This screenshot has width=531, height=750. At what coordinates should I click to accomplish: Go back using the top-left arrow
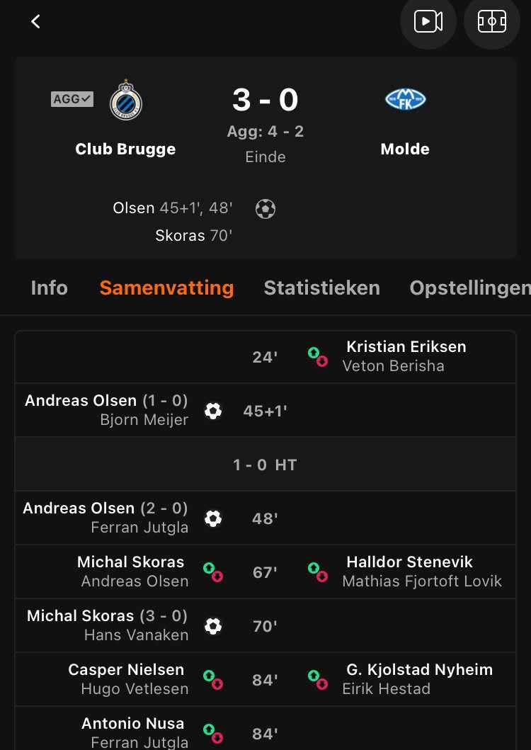pyautogui.click(x=35, y=21)
